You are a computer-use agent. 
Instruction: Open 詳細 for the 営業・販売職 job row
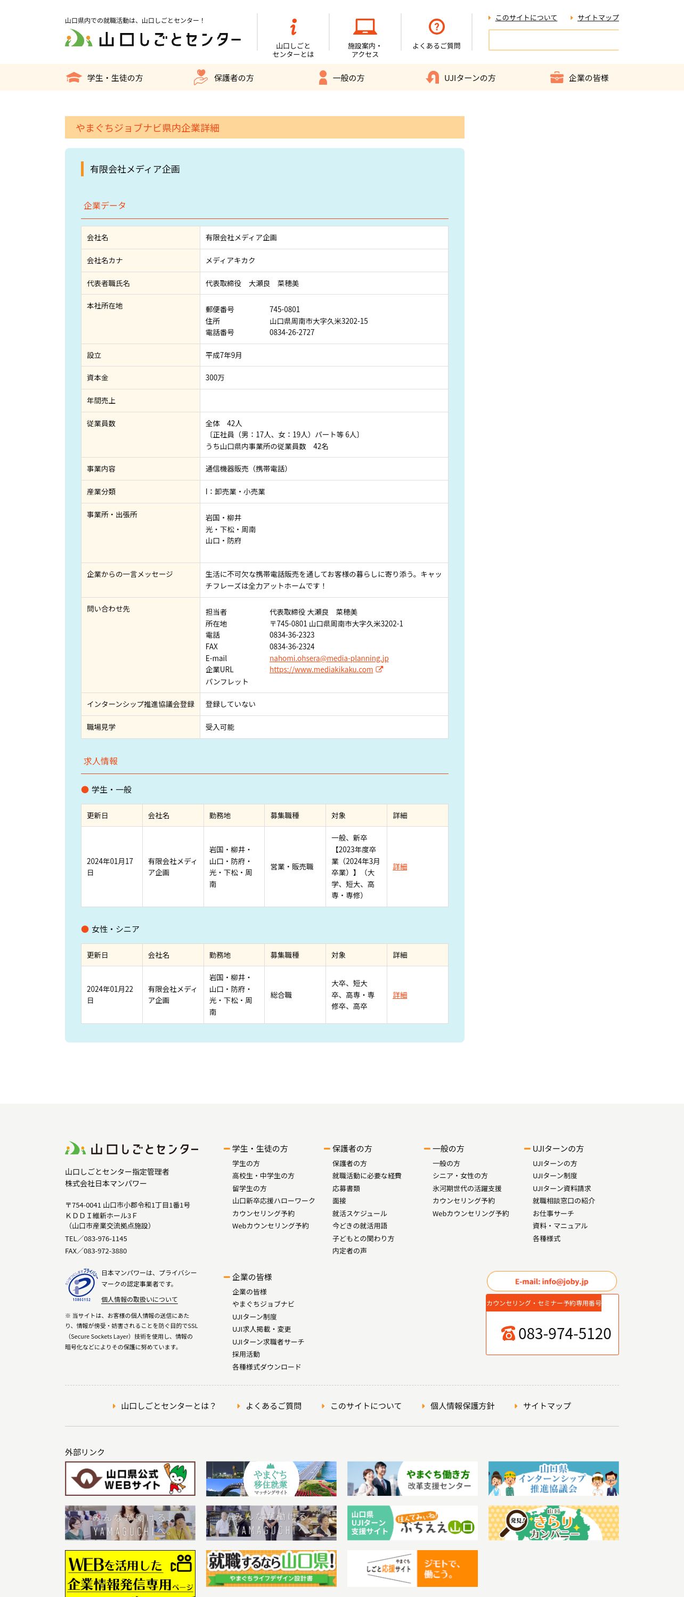[x=400, y=867]
